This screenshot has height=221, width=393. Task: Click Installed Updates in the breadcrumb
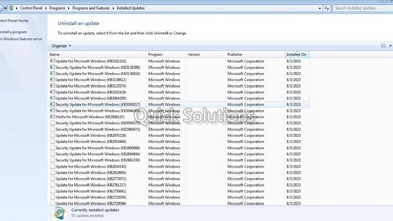(130, 8)
